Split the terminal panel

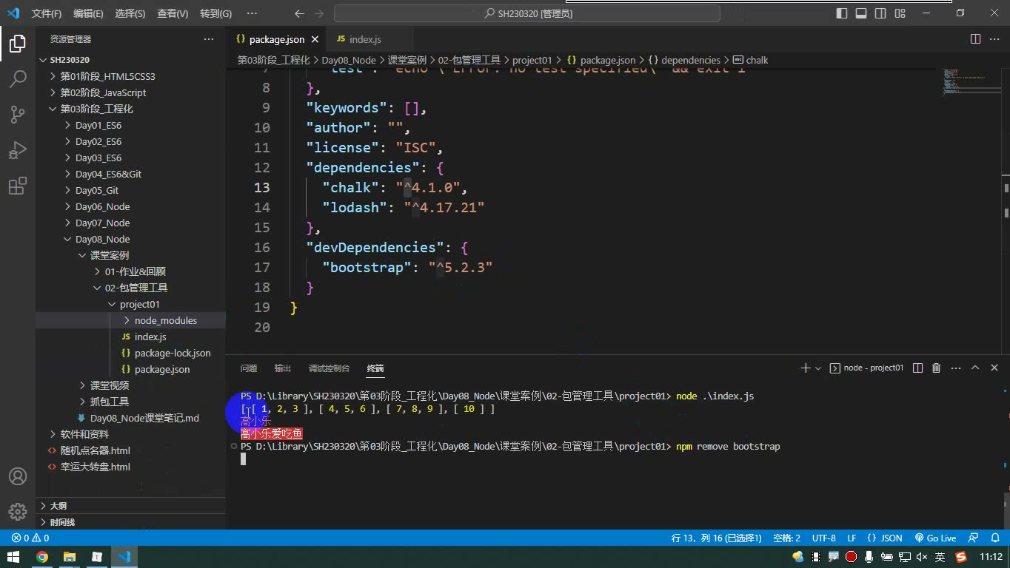tap(917, 368)
